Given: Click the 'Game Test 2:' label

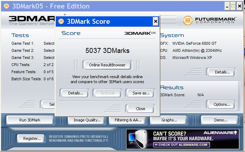Looking at the screenshot, I should click(x=23, y=50).
